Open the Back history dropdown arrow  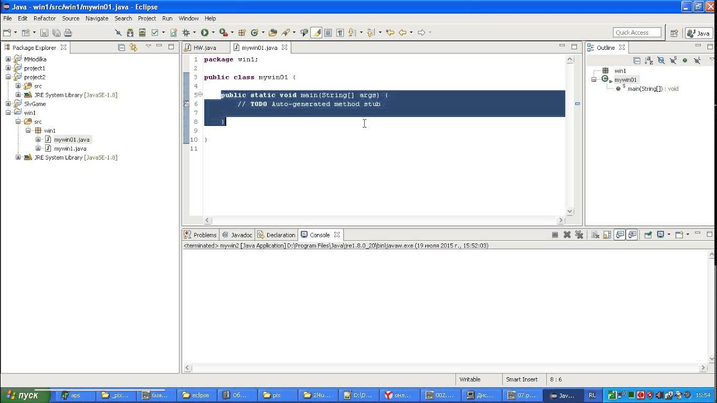(411, 33)
